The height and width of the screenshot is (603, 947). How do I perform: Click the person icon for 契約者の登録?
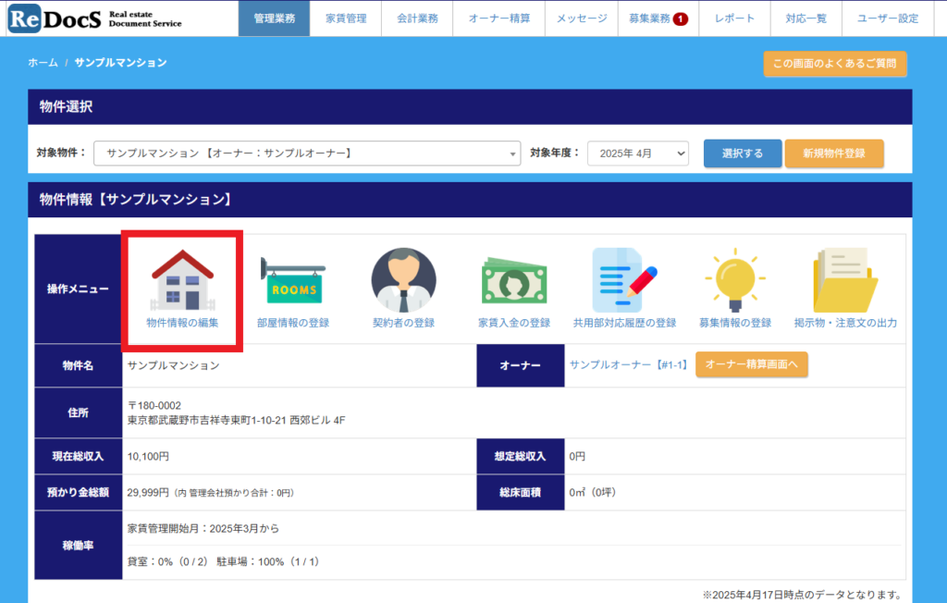click(x=403, y=280)
